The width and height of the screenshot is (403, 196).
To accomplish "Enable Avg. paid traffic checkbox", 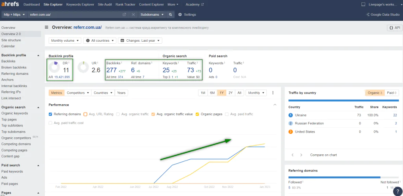I will click(x=227, y=114).
